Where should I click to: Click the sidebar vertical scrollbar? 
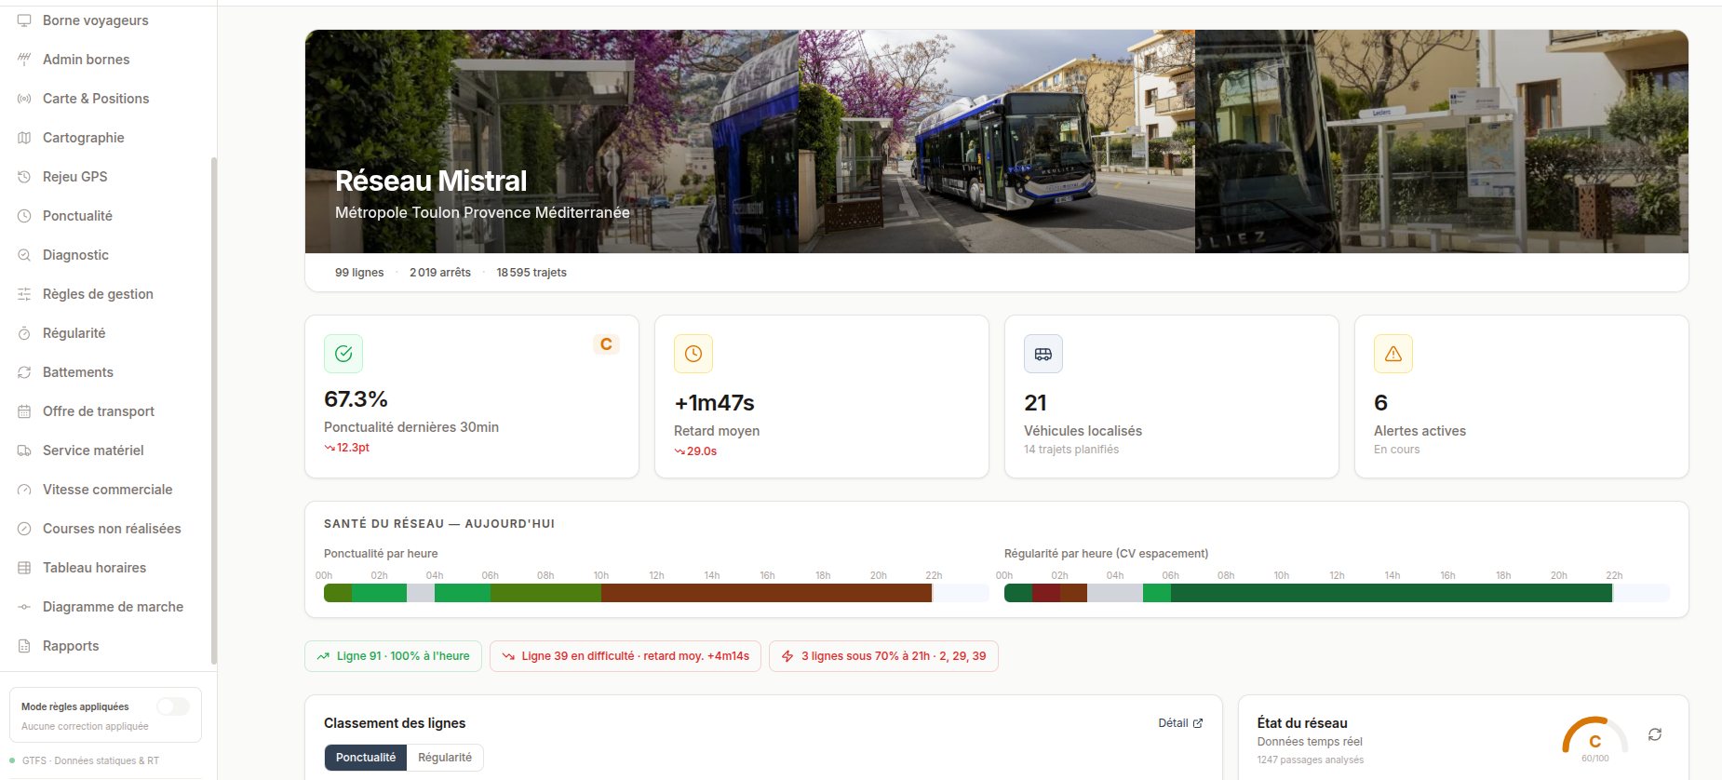click(214, 410)
